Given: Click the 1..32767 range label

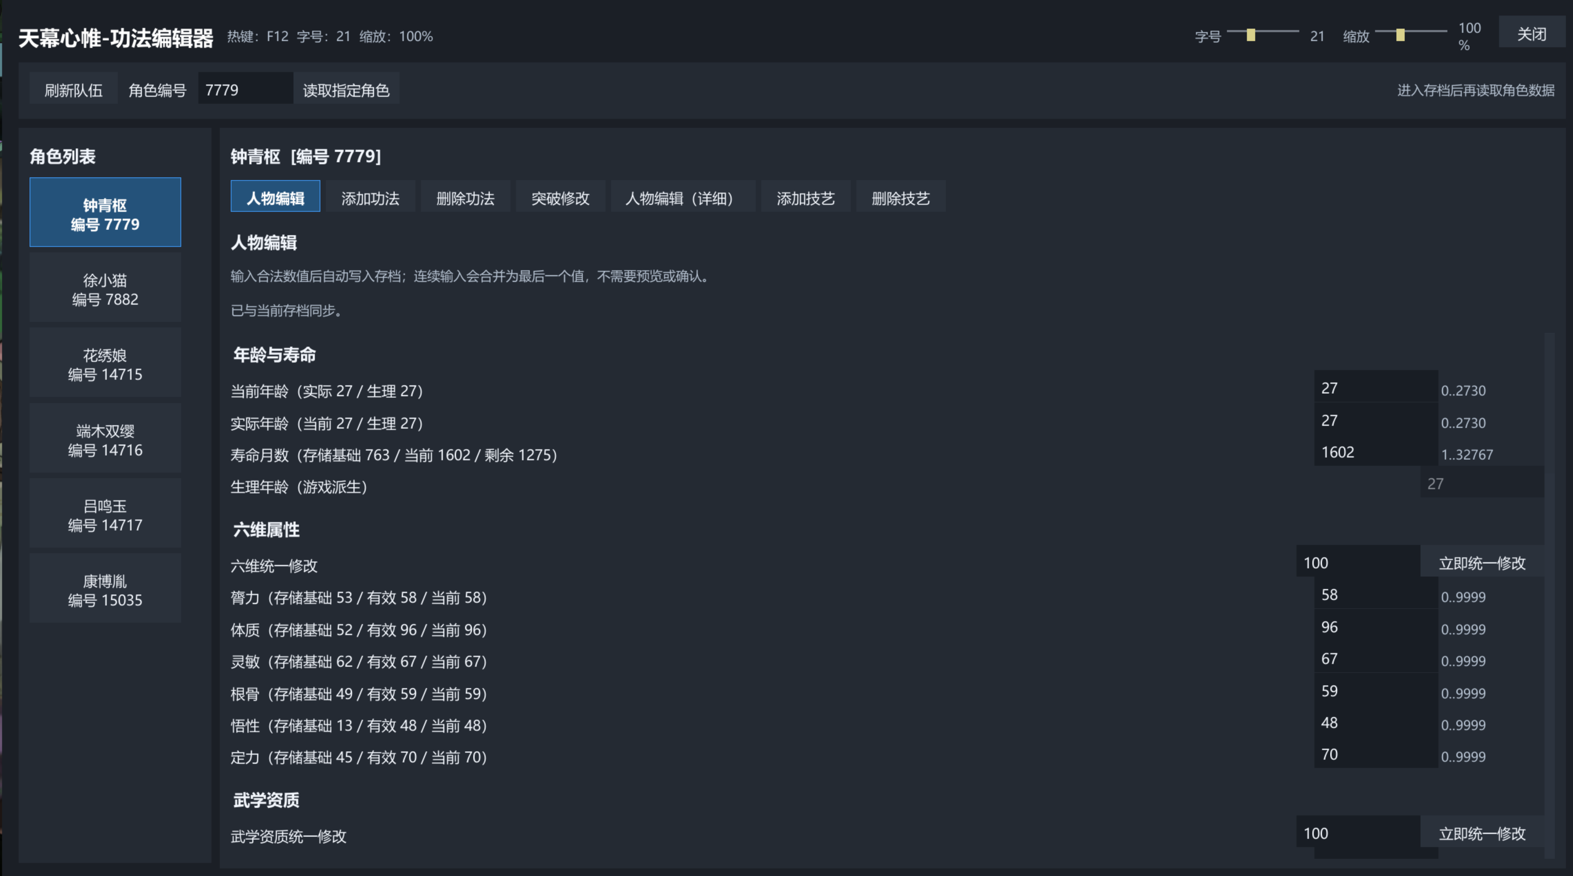Looking at the screenshot, I should pos(1467,454).
